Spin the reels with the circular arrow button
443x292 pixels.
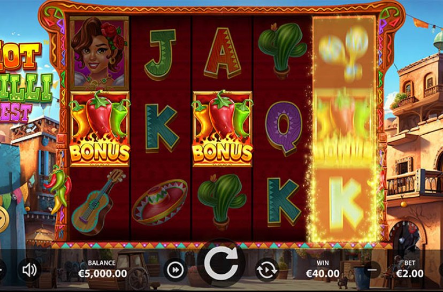tap(221, 263)
